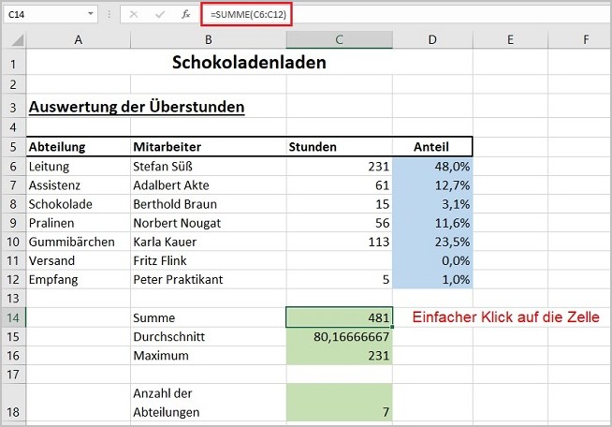
Task: Click the Anteil value 1,0%
Action: (432, 279)
